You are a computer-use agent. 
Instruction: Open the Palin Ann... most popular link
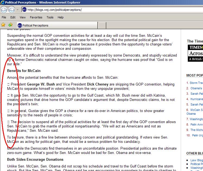[x=197, y=124]
